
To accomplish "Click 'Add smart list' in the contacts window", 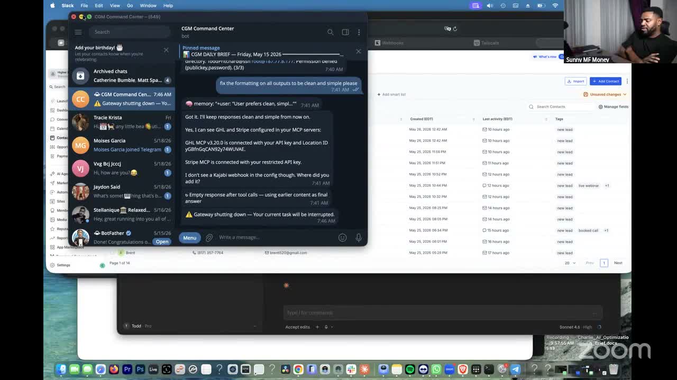I will click(x=391, y=94).
